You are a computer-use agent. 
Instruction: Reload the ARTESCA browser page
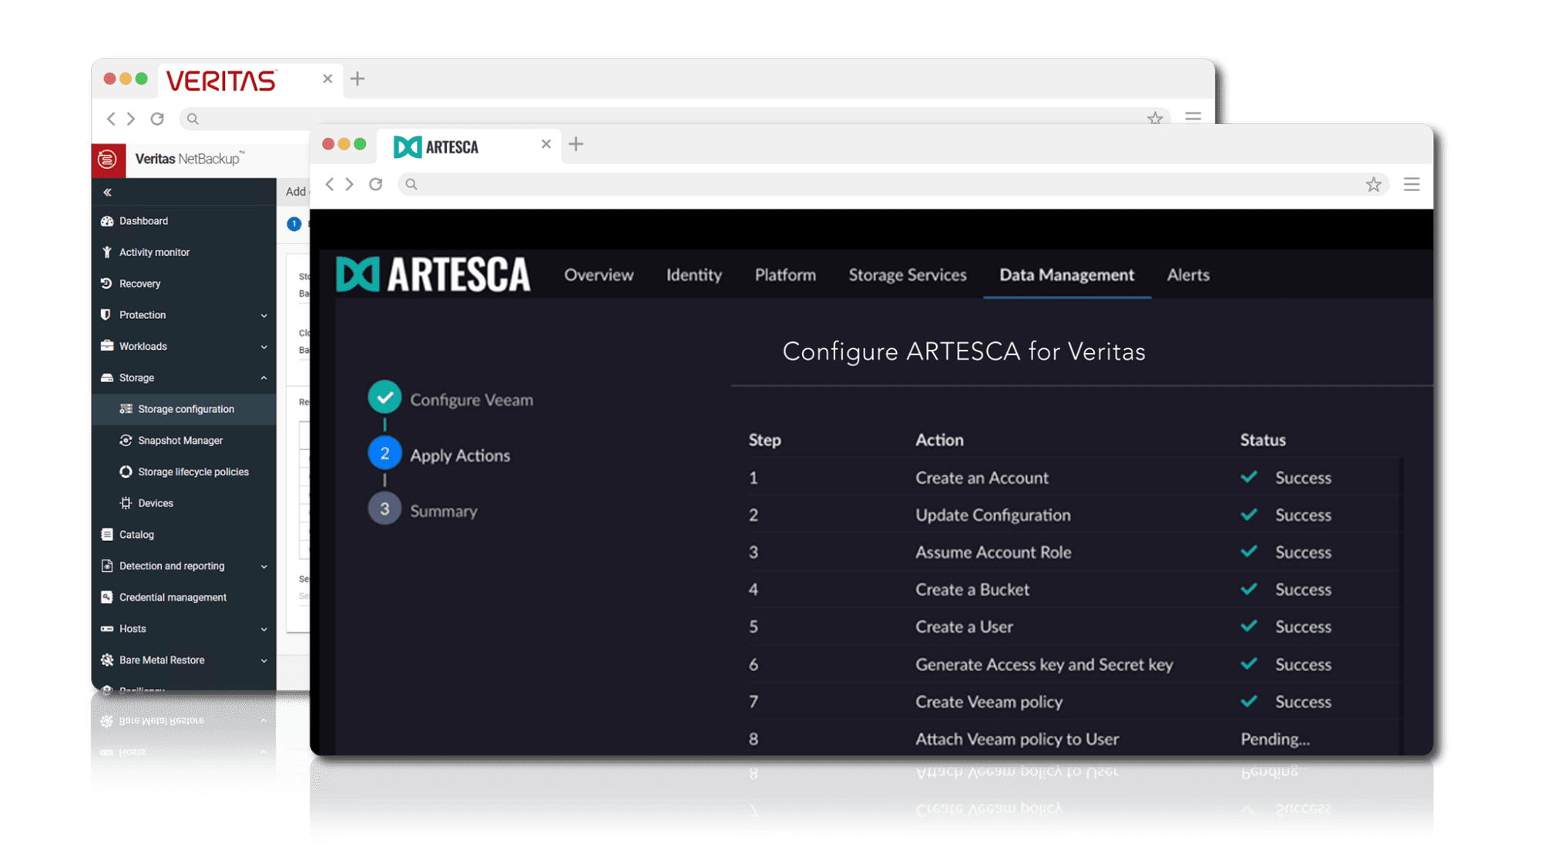376,184
